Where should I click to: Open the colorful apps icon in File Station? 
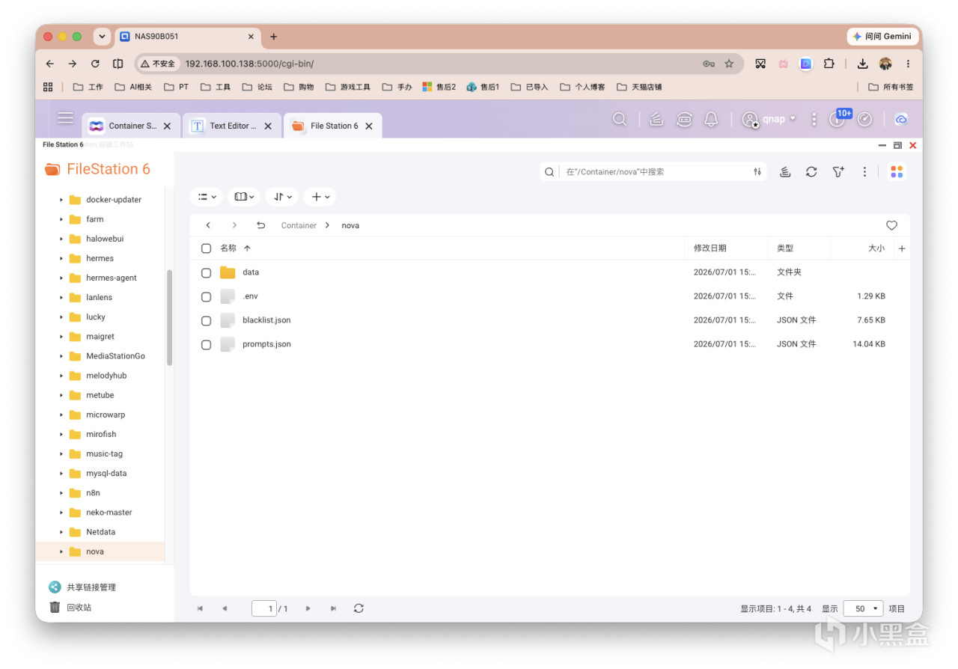pos(897,172)
